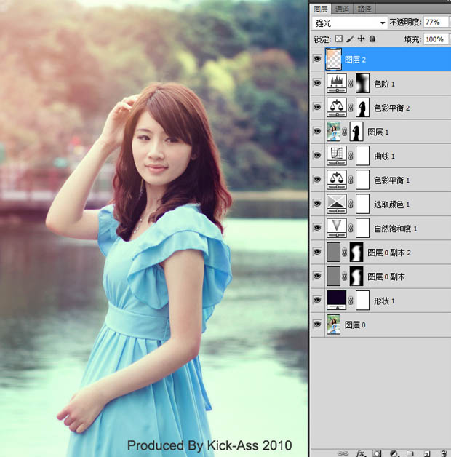This screenshot has width=451, height=457.
Task: Open the opacity 77% slider arrow
Action: tap(447, 23)
